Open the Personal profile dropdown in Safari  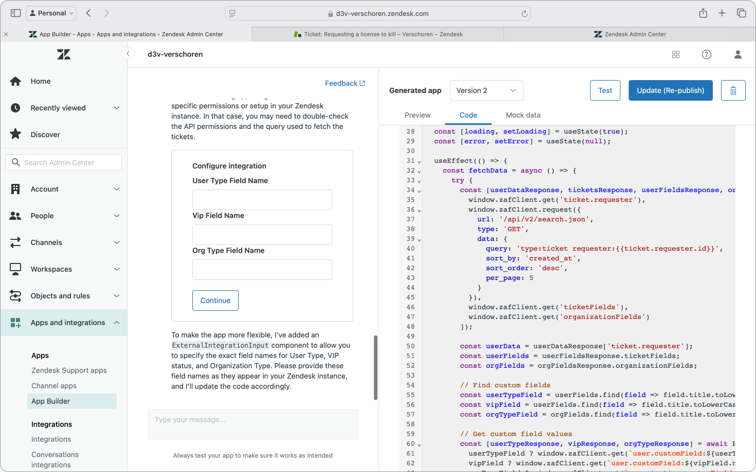click(x=51, y=13)
